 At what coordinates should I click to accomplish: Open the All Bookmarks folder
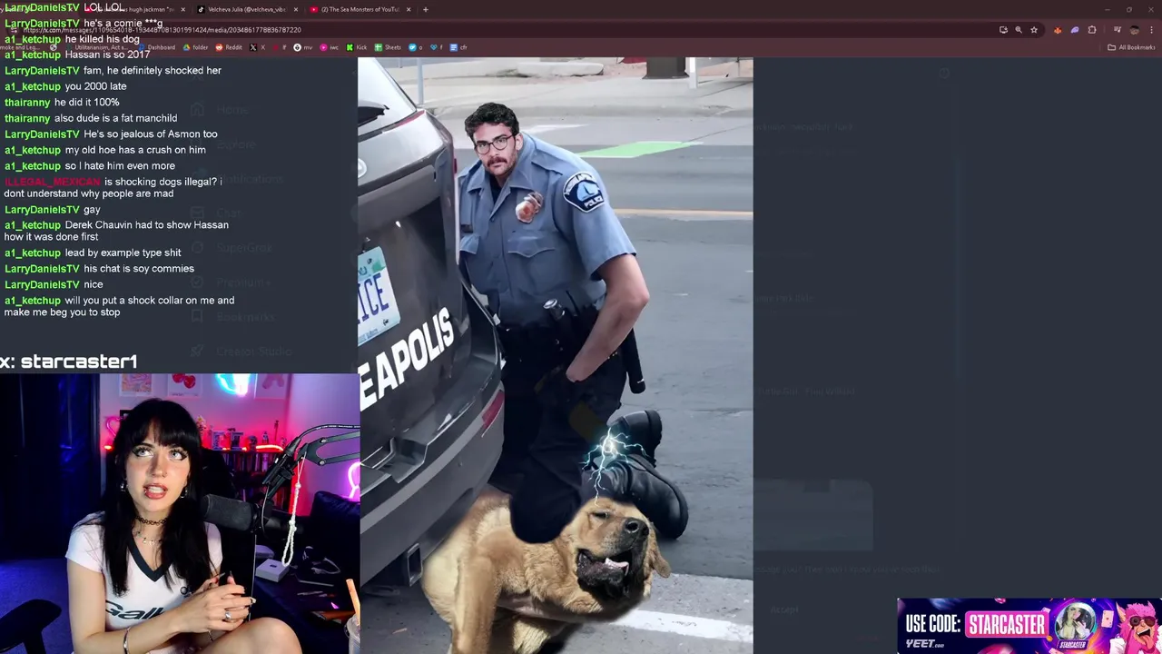1131,47
